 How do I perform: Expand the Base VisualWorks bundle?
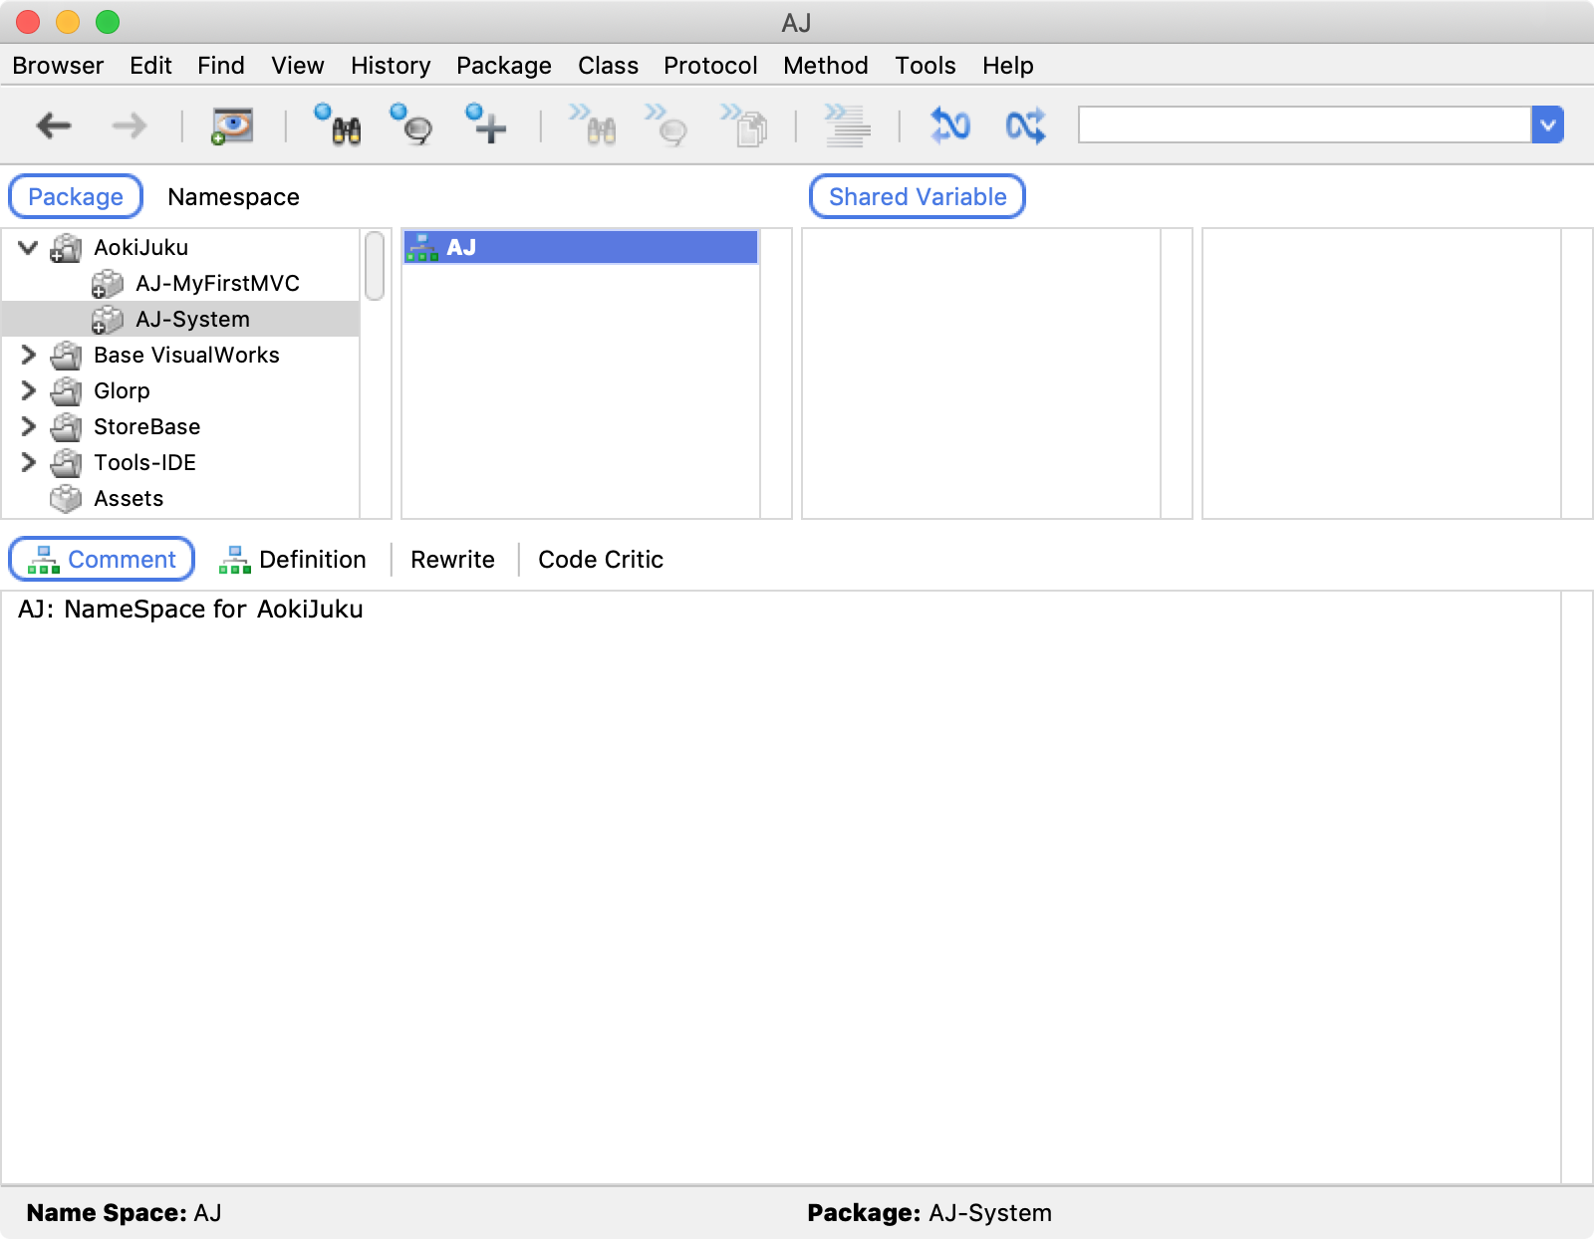coord(28,355)
